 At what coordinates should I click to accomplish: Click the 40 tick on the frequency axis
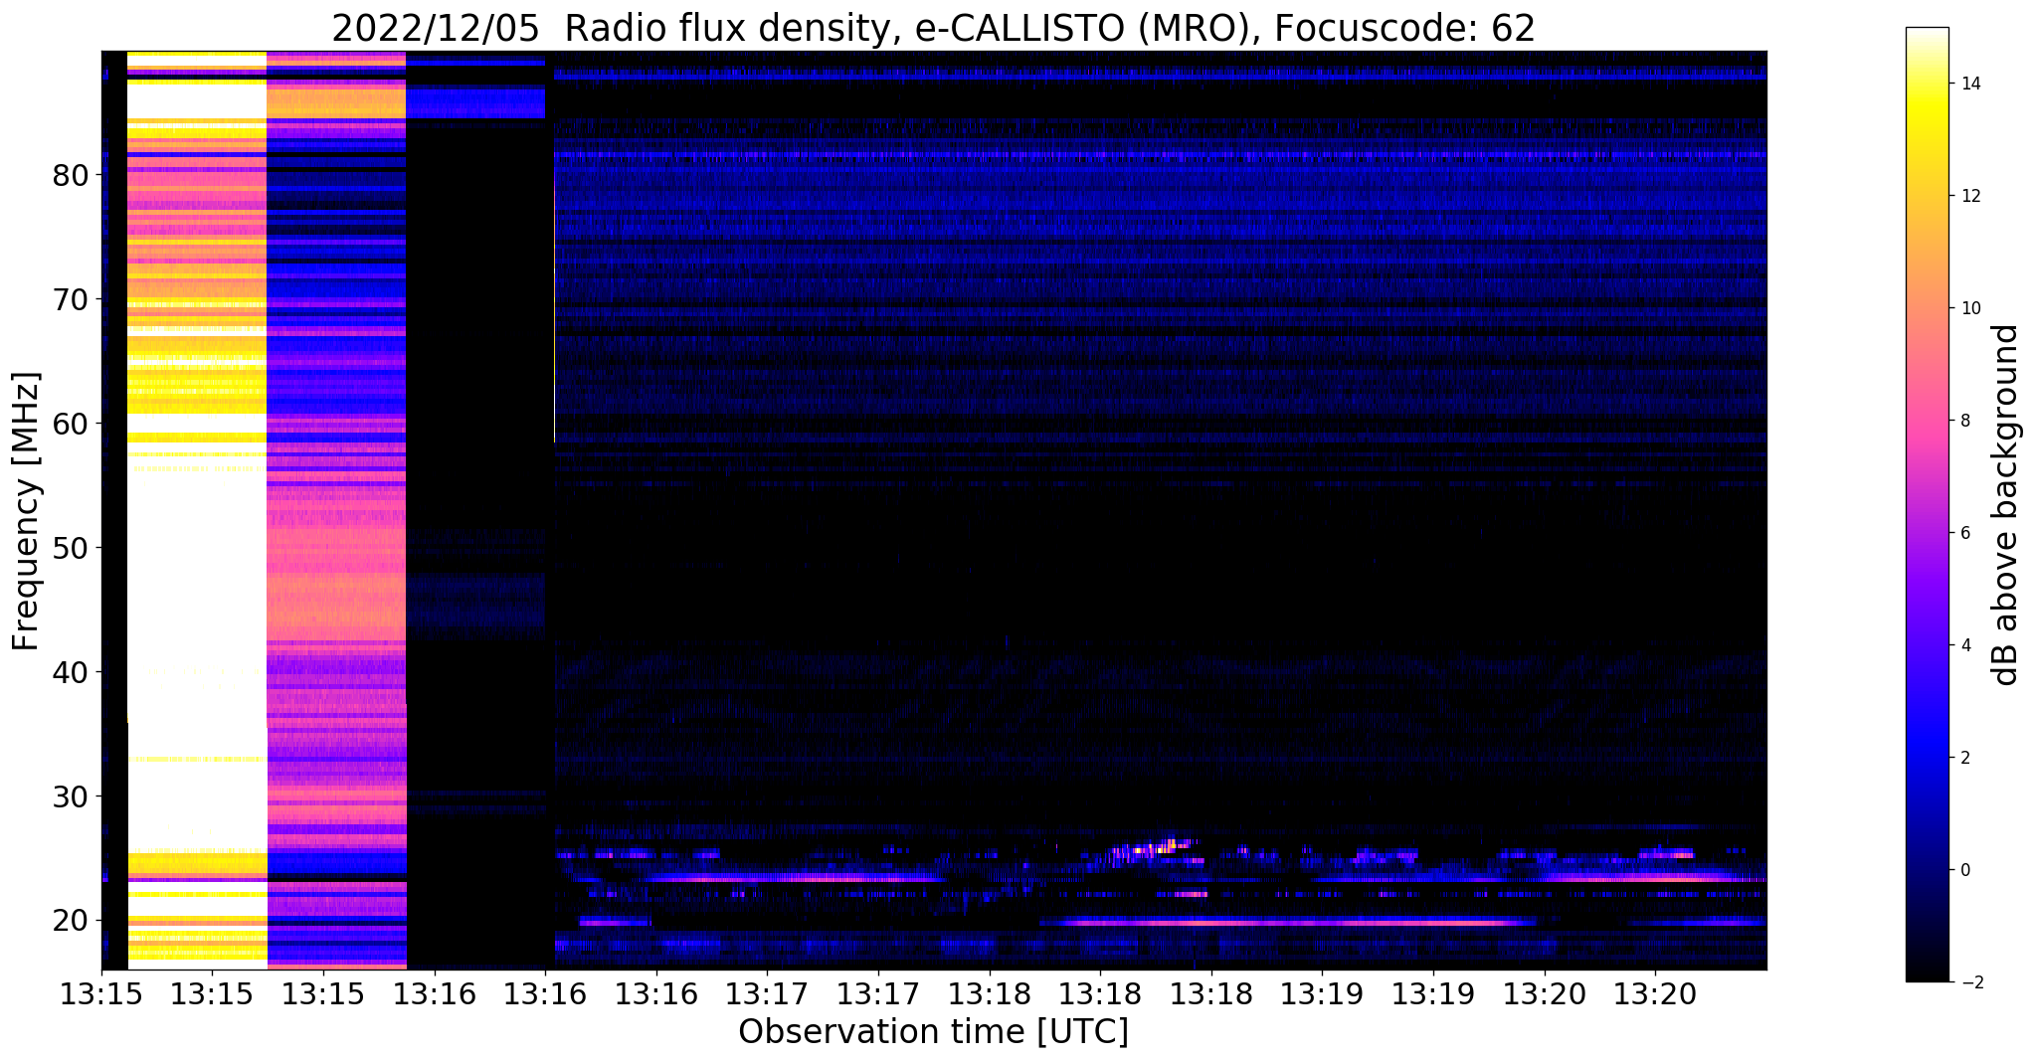72,673
